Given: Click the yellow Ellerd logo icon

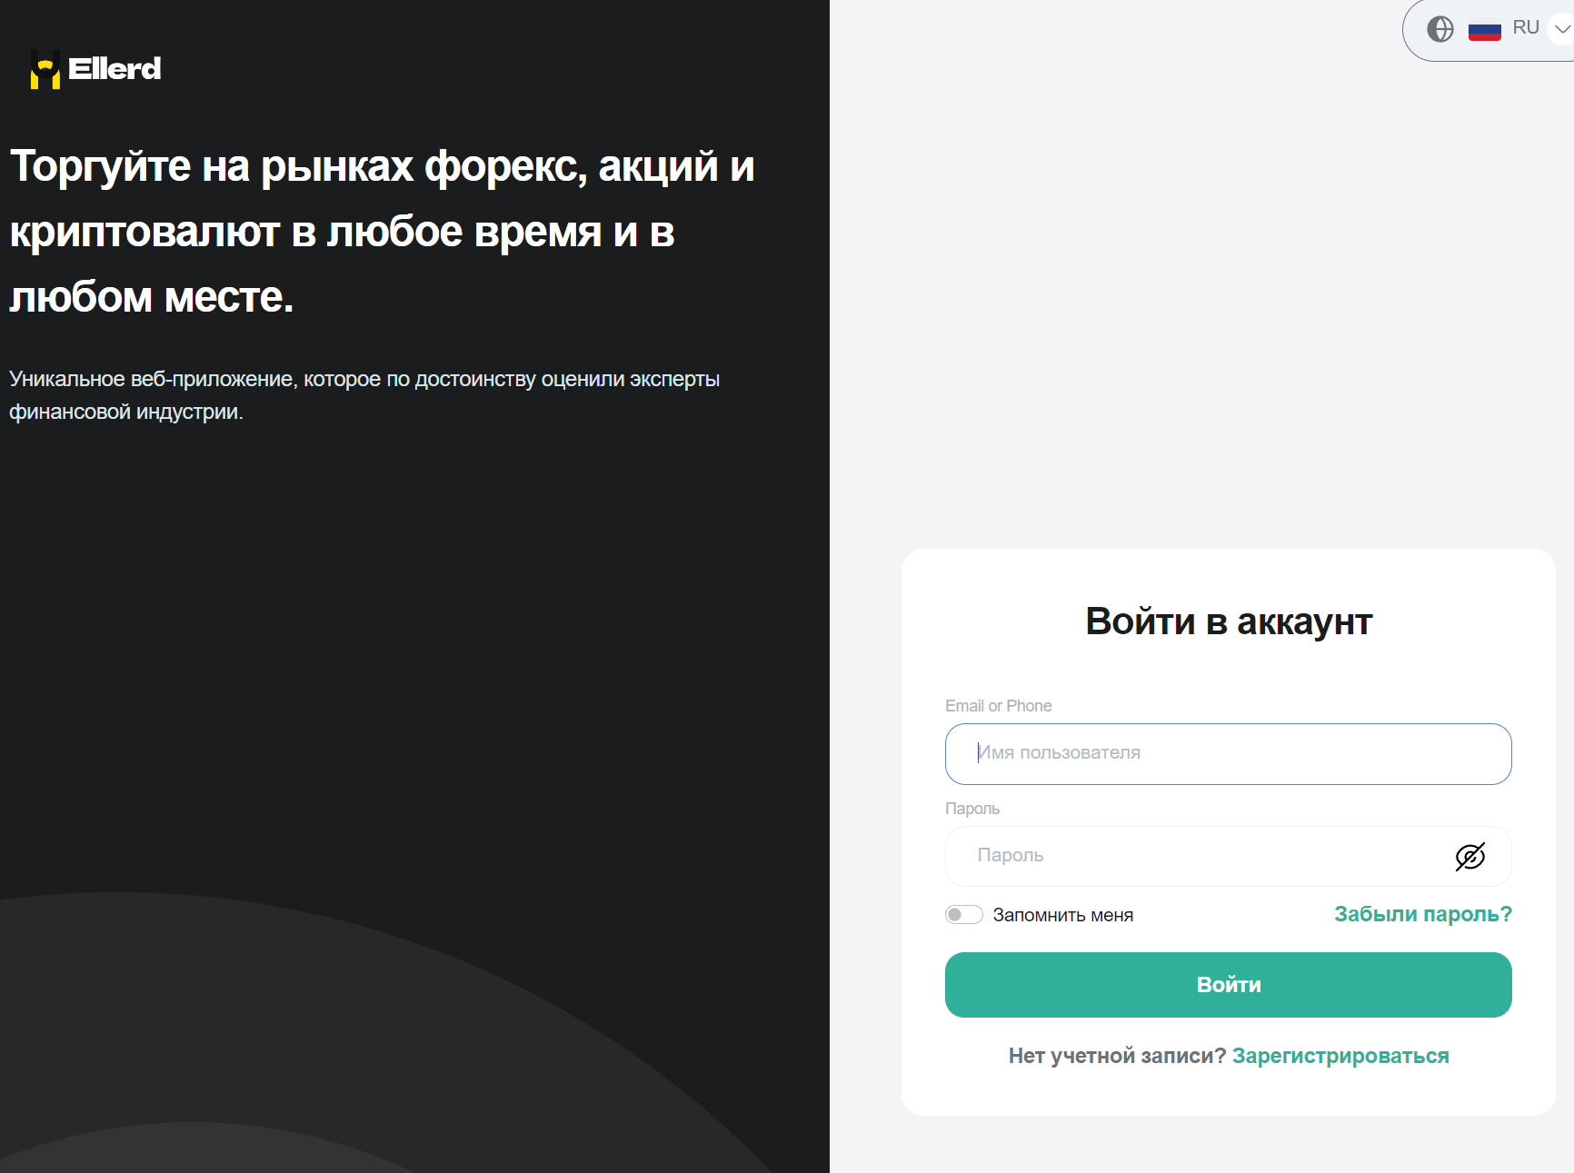Looking at the screenshot, I should [45, 70].
